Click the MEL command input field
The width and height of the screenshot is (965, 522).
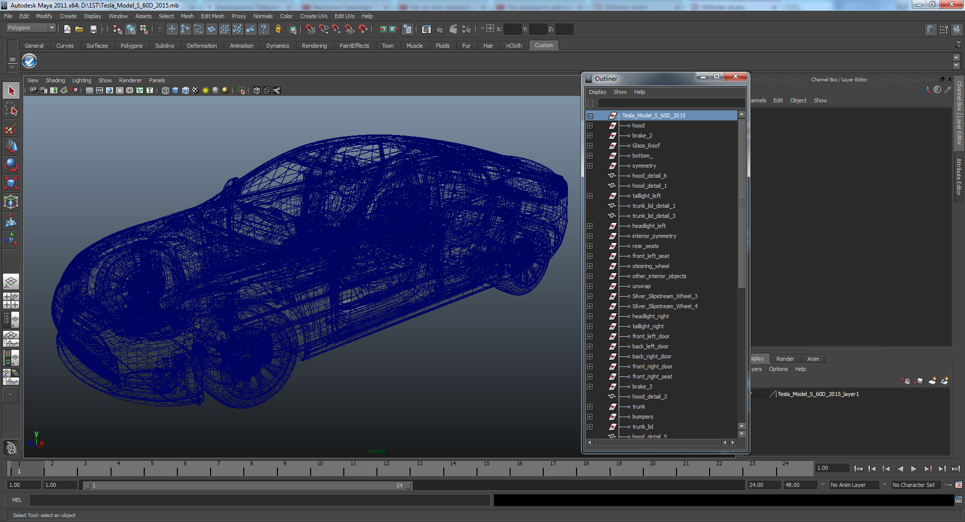tap(259, 500)
